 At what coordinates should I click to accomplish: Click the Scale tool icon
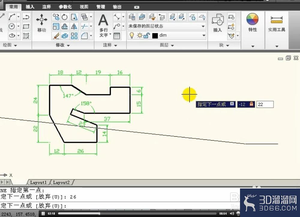(56, 26)
